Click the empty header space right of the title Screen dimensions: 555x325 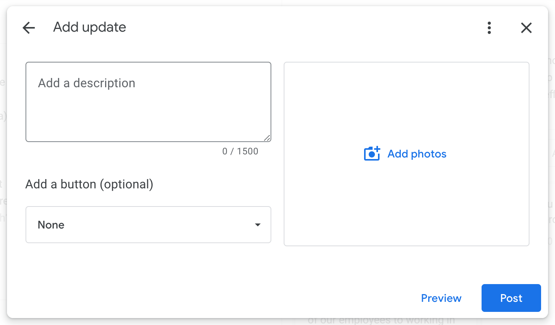[x=301, y=28]
